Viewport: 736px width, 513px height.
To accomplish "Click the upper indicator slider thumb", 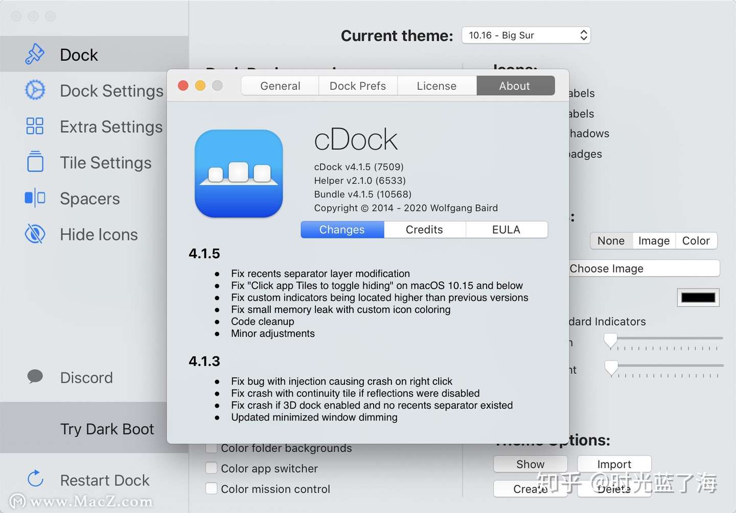I will point(611,340).
